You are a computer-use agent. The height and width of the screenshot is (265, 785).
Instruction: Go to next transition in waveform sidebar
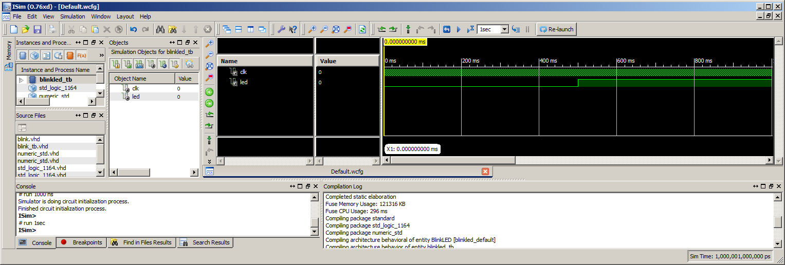pyautogui.click(x=209, y=126)
